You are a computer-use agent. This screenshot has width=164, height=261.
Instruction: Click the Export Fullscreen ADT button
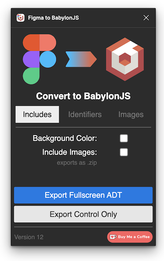(84, 195)
